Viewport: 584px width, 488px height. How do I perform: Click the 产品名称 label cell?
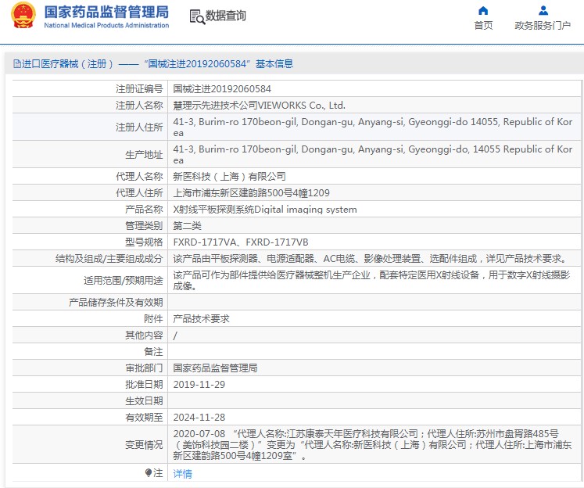point(90,209)
